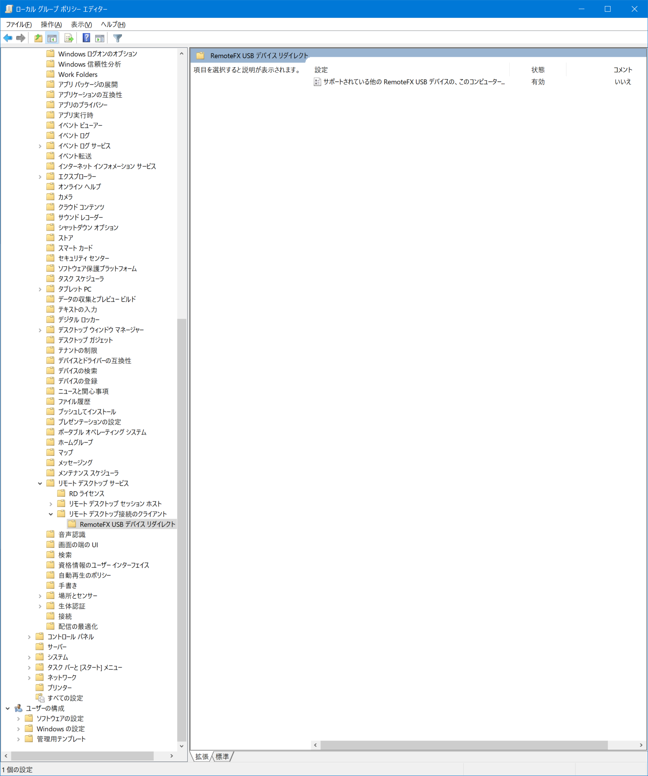Toggle the Show/Hide Console Tree icon
Image resolution: width=648 pixels, height=776 pixels.
tap(52, 38)
